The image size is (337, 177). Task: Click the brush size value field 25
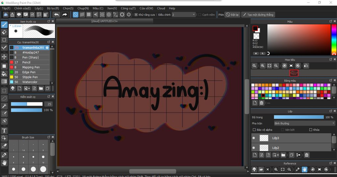(49, 104)
